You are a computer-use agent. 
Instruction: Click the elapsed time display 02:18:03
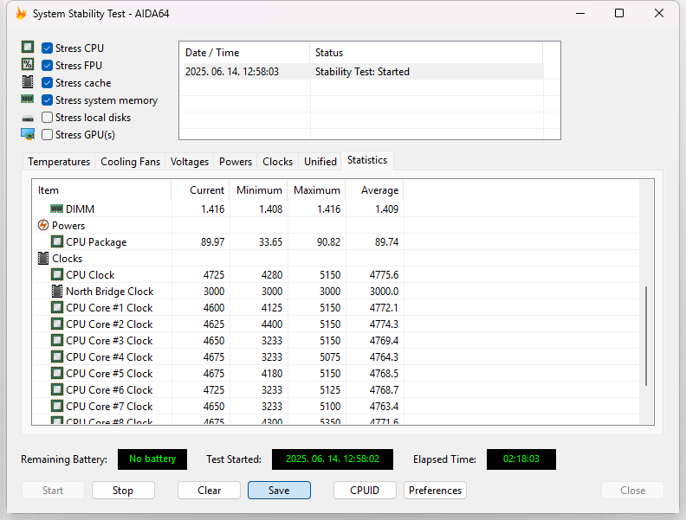(x=521, y=459)
